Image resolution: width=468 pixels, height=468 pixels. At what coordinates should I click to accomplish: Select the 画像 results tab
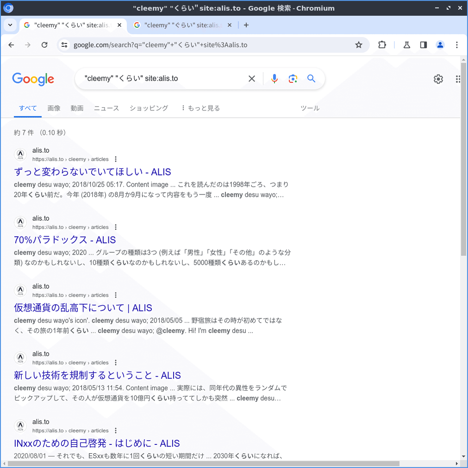point(54,108)
